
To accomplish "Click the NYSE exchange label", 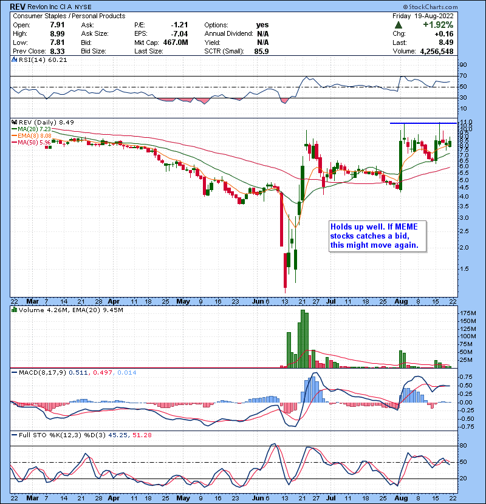I will click(x=83, y=7).
